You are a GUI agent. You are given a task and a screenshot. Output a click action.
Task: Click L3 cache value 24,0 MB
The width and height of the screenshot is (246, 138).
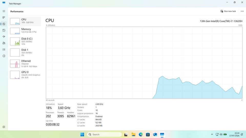click(x=99, y=126)
